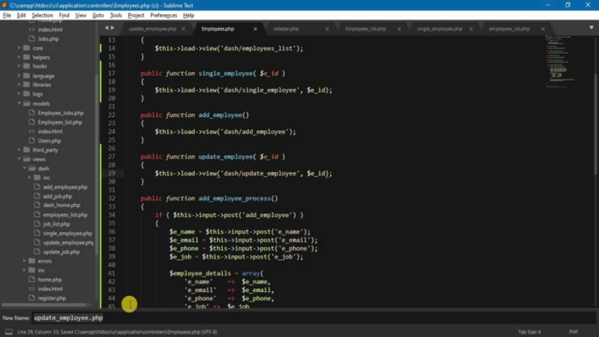
Task: Switch to the sidebar.php tab
Action: pos(285,29)
